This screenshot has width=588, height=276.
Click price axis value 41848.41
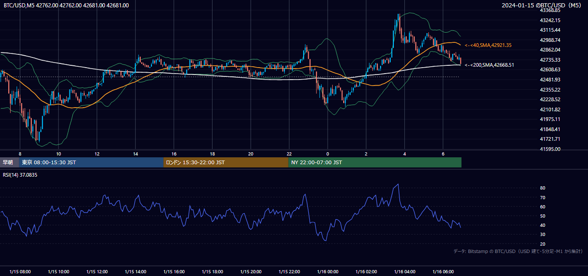click(x=550, y=129)
